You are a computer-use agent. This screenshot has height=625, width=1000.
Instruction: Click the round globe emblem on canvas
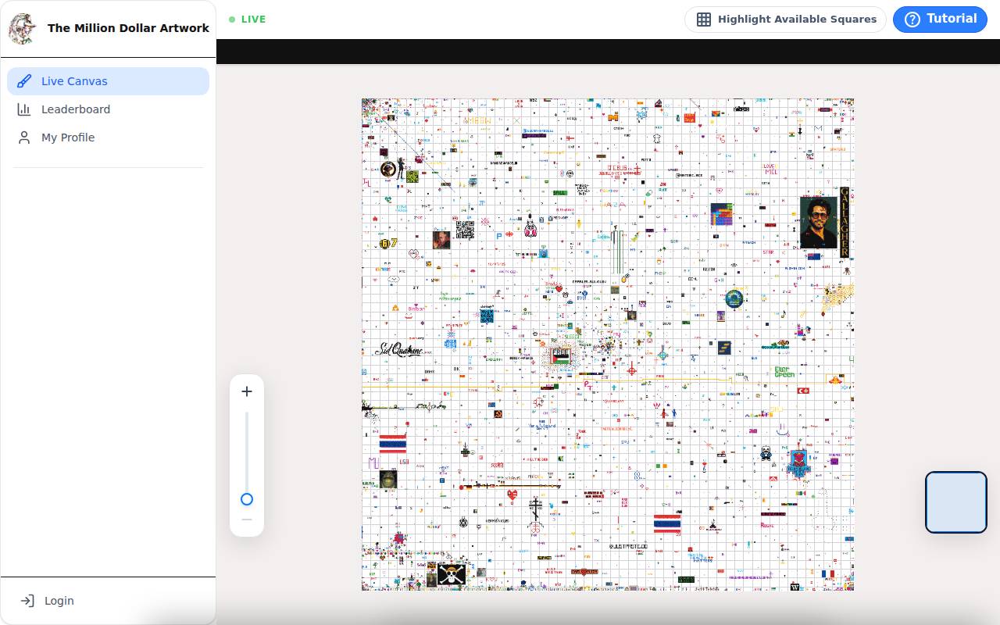pyautogui.click(x=734, y=299)
